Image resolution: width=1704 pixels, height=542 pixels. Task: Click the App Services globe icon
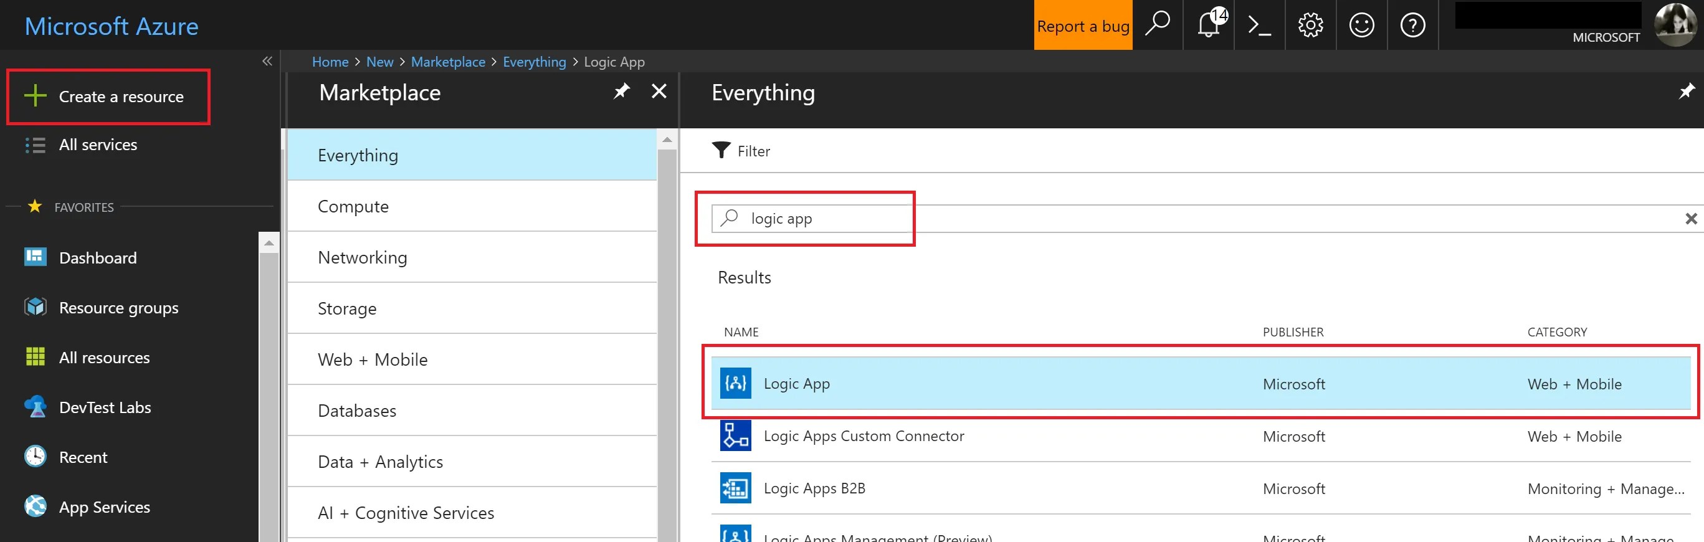[x=35, y=506]
